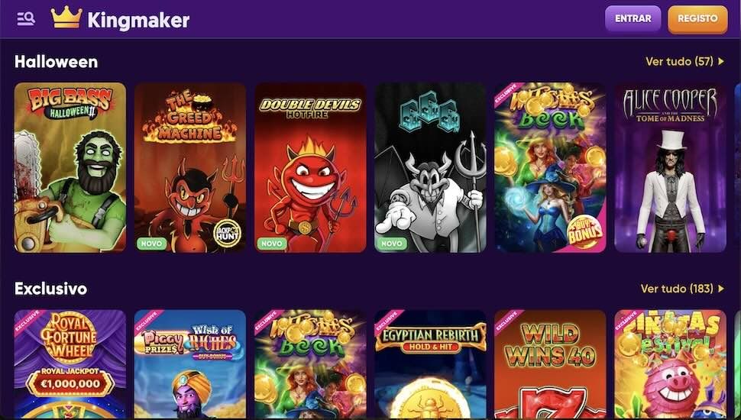Expand Halloween list via Ver tudo arrow
This screenshot has width=741, height=420.
[721, 61]
